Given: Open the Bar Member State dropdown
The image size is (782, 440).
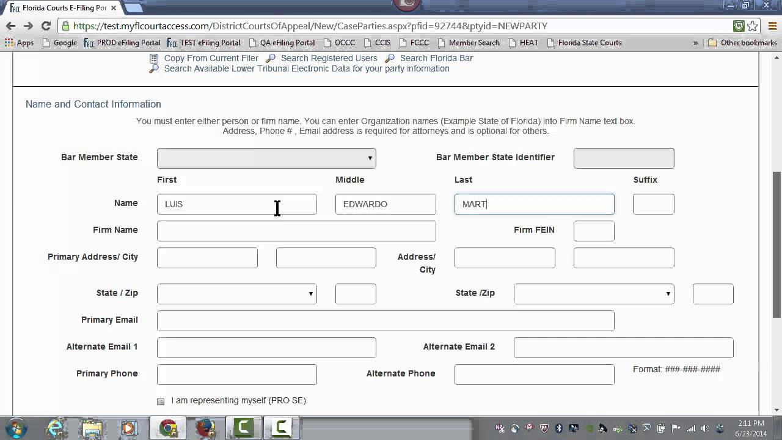Looking at the screenshot, I should click(x=266, y=158).
